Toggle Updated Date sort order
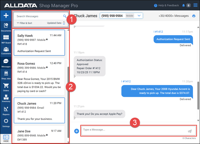 click(x=56, y=23)
